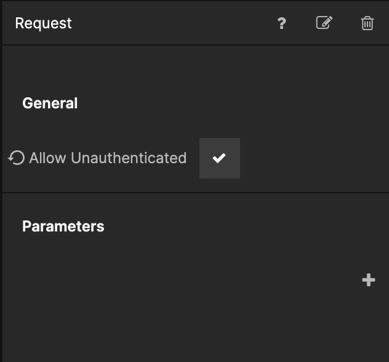Select the Request header label

(44, 23)
